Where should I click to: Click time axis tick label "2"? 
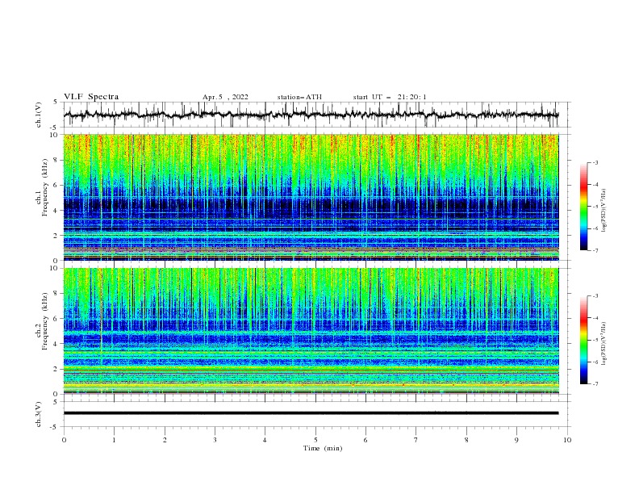pos(165,440)
